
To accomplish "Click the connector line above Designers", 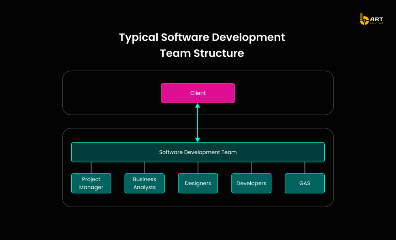I will click(198, 167).
